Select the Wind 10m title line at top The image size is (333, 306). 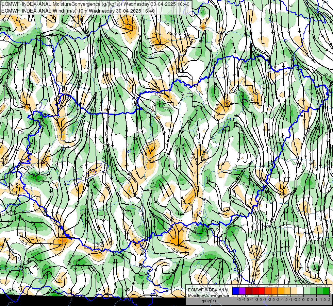[x=78, y=11]
